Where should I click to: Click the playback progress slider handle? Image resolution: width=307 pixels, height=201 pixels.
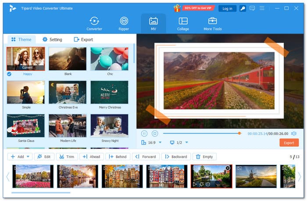239,134
